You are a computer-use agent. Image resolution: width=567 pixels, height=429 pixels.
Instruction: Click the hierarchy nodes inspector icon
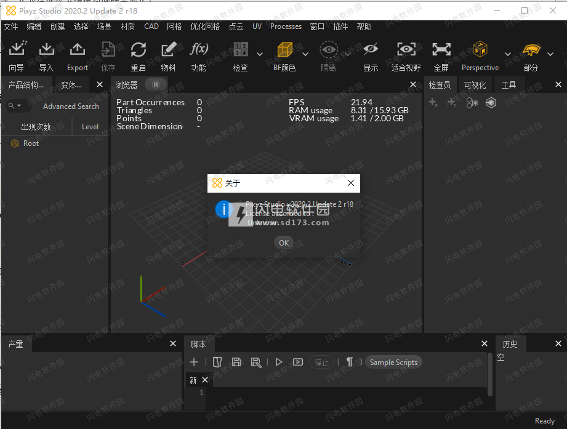coord(472,103)
